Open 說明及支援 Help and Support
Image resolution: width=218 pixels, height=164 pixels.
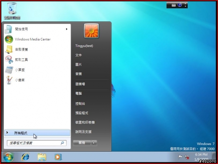pos(83,132)
